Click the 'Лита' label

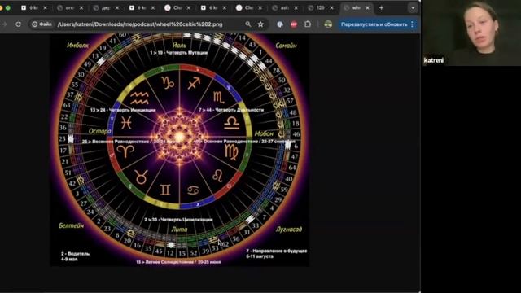(179, 230)
